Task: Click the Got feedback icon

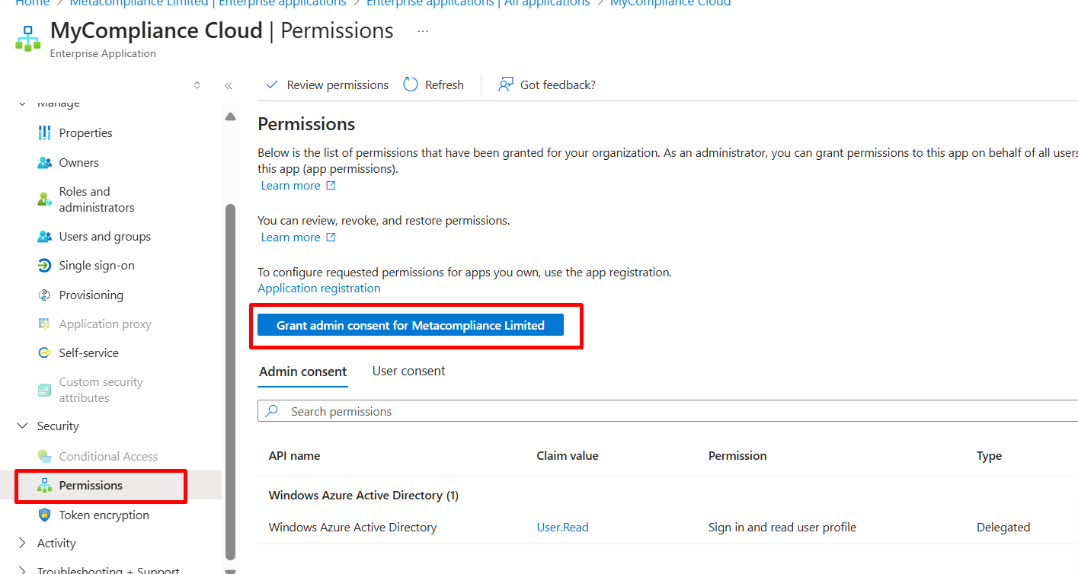Action: click(x=506, y=85)
